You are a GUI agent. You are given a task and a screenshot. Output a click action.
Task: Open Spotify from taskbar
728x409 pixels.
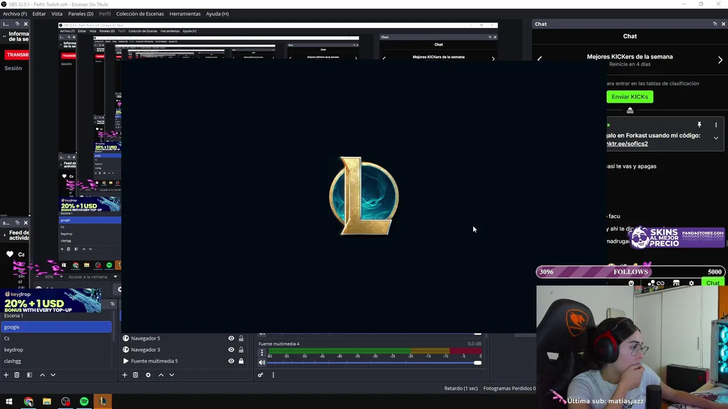coord(84,402)
